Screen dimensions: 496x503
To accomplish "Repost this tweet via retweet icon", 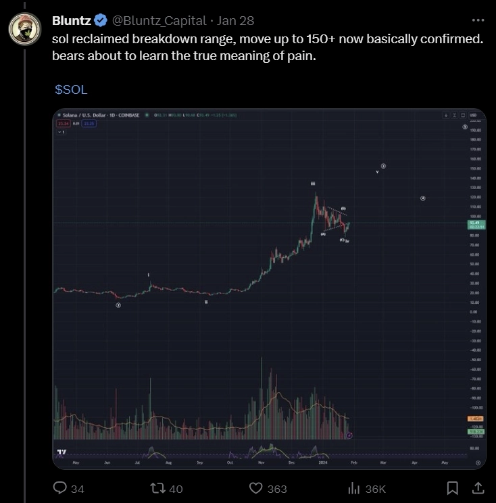I will 158,488.
